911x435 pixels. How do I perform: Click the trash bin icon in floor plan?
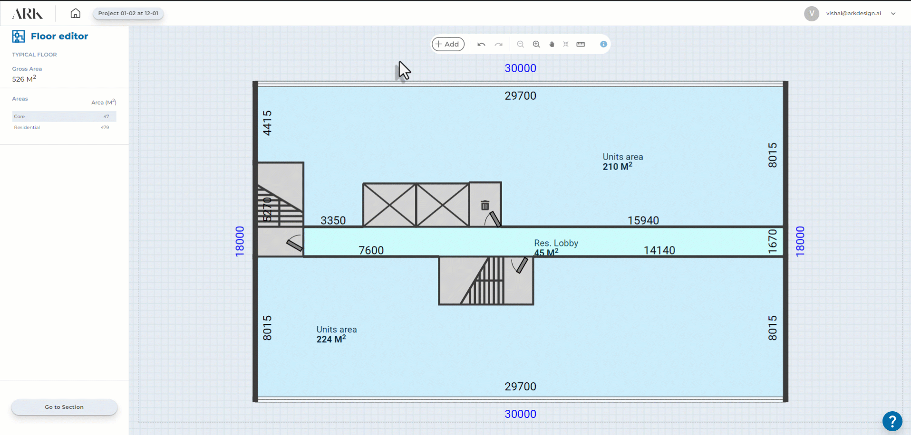tap(485, 205)
